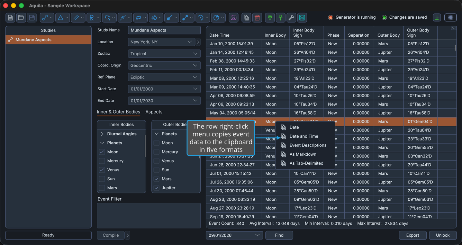Open the triangle study tool
This screenshot has width=462, height=245.
coord(63,18)
